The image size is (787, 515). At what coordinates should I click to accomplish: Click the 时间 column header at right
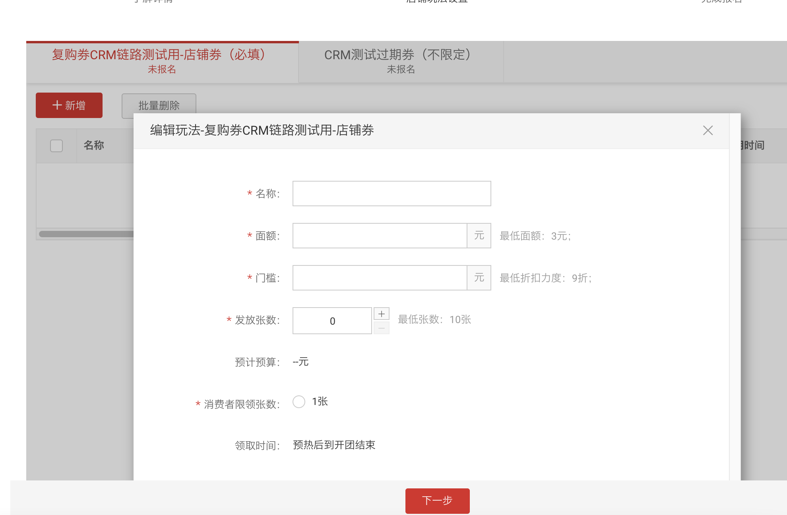click(x=754, y=145)
